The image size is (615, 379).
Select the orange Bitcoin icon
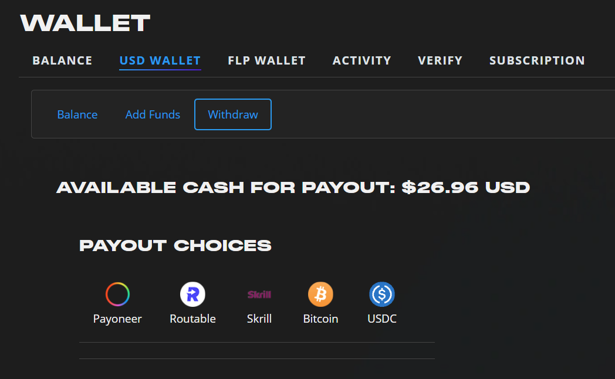pyautogui.click(x=320, y=294)
